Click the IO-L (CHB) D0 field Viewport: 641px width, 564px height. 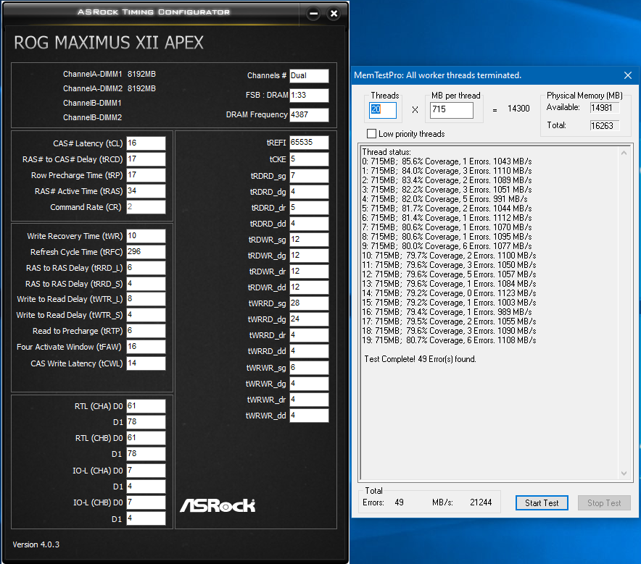tap(146, 502)
